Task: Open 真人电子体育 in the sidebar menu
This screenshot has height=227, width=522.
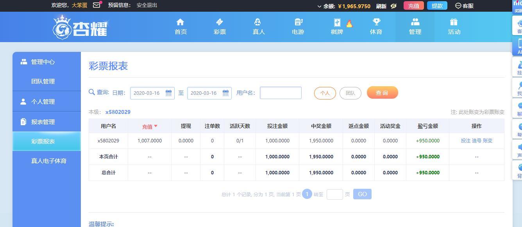Action: tap(49, 161)
